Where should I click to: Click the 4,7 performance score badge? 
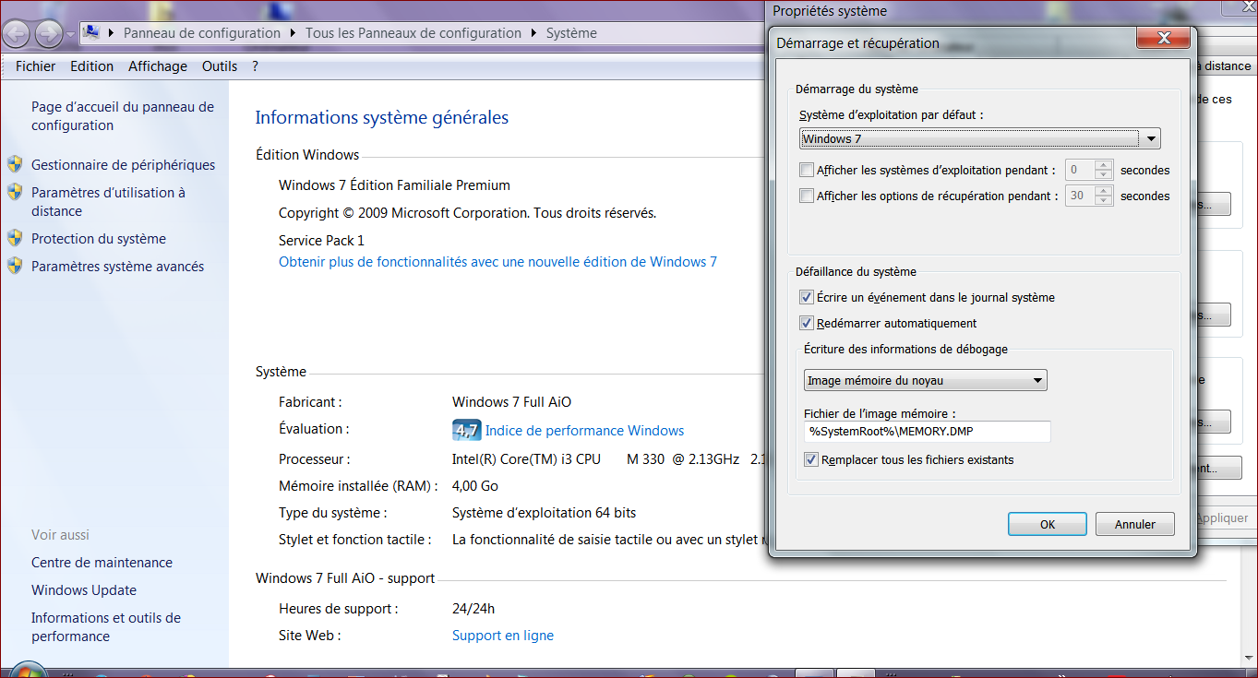pyautogui.click(x=466, y=430)
